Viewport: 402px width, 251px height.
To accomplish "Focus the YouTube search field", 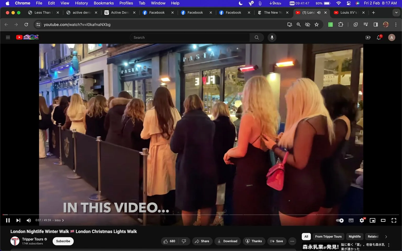I will [190, 37].
